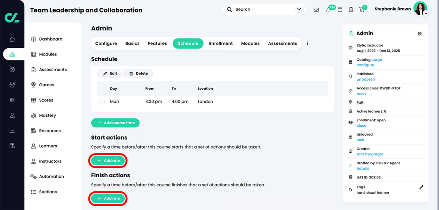Open Learners in course sidebar

44,146
